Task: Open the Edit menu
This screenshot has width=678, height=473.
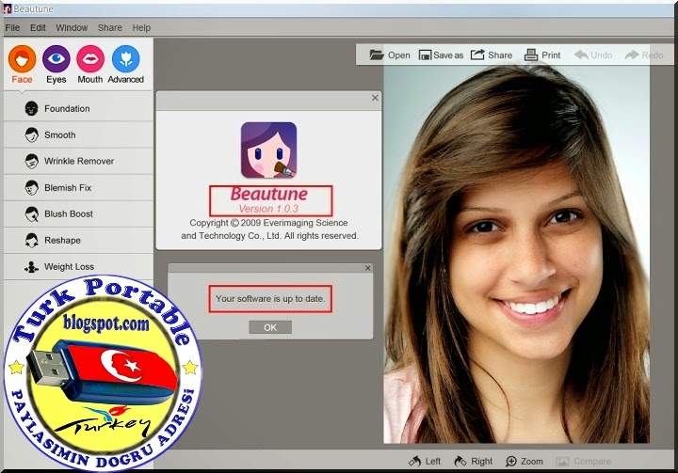Action: point(38,27)
